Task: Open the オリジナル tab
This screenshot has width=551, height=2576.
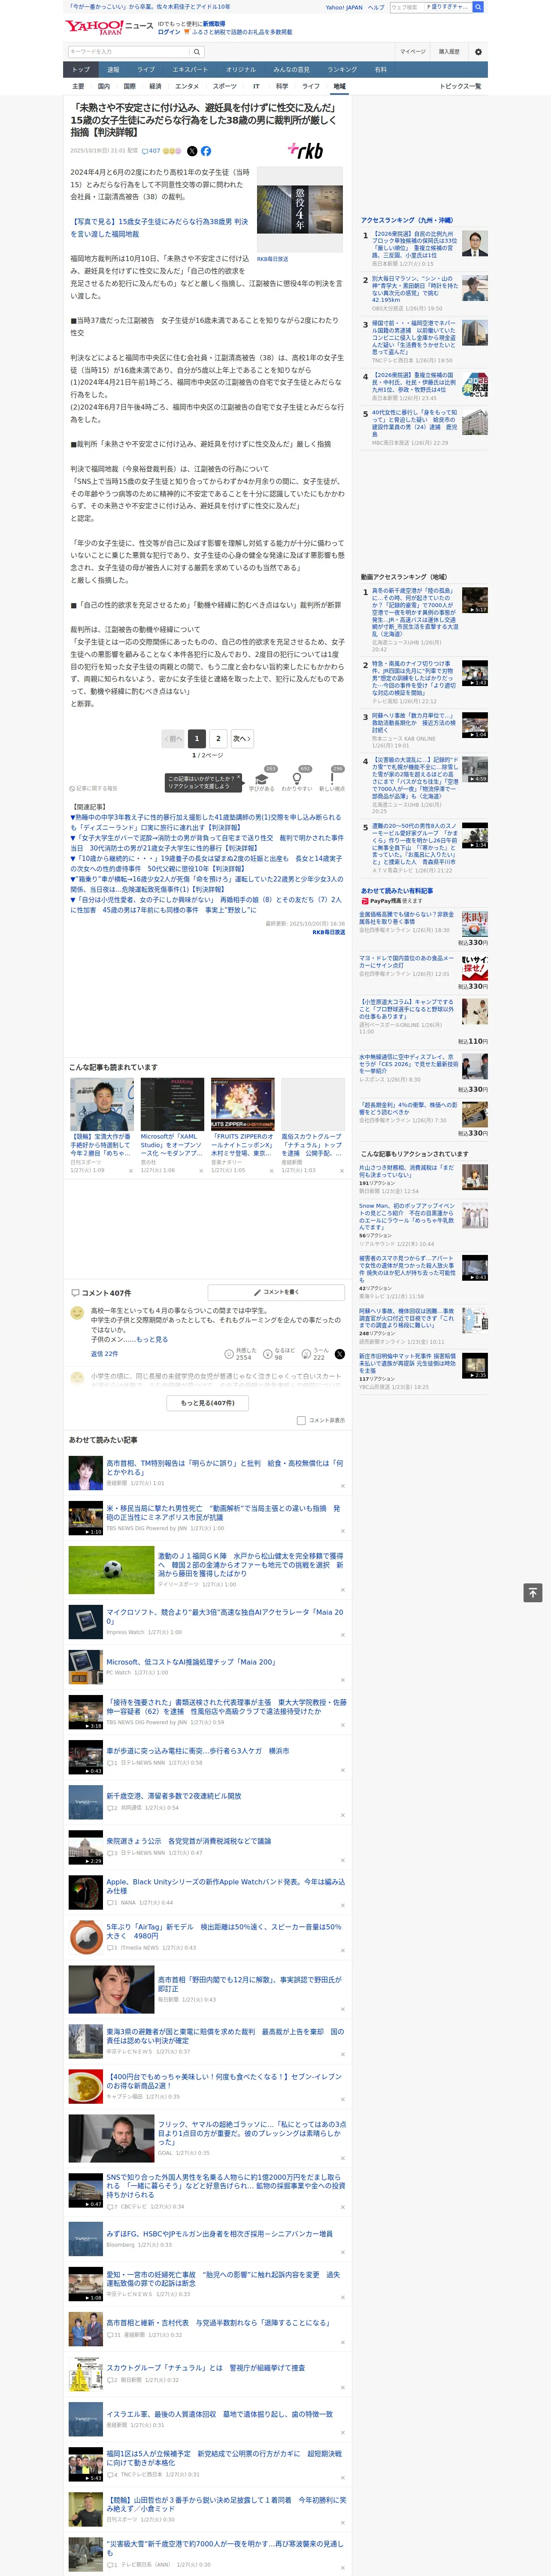Action: click(x=241, y=69)
